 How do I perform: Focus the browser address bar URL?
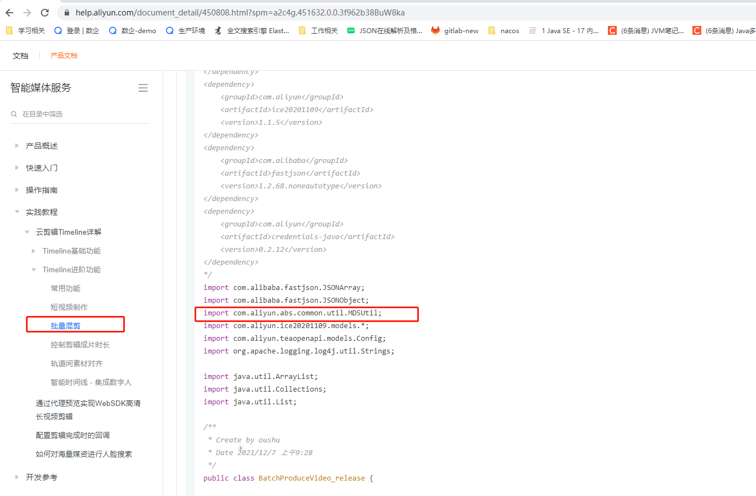point(240,12)
